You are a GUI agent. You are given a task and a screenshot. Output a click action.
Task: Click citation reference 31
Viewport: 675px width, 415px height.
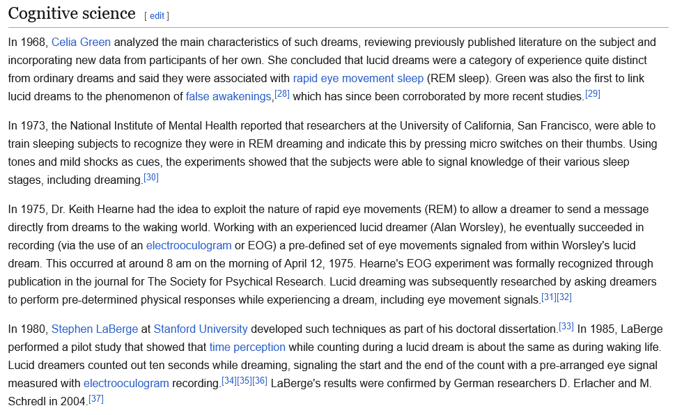(x=549, y=297)
